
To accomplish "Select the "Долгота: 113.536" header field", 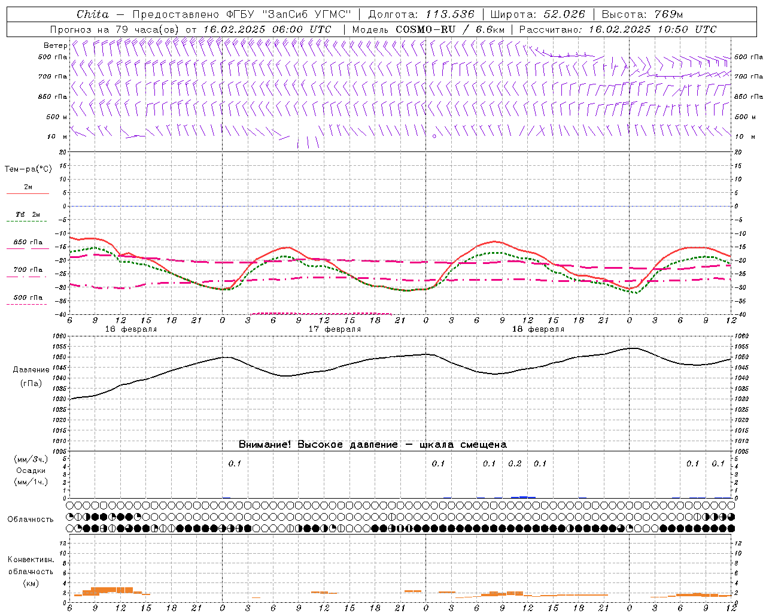I will coord(421,14).
